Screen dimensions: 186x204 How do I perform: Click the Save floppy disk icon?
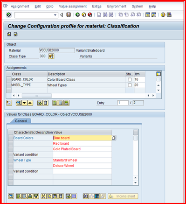[x=69, y=15]
